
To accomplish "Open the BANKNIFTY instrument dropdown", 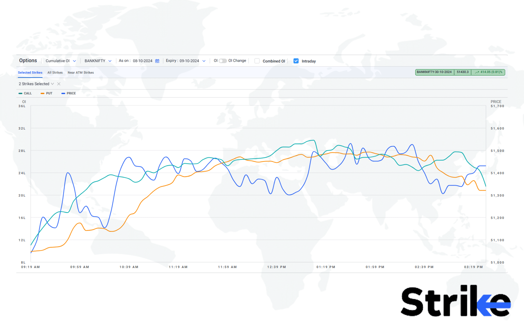I will coord(97,60).
